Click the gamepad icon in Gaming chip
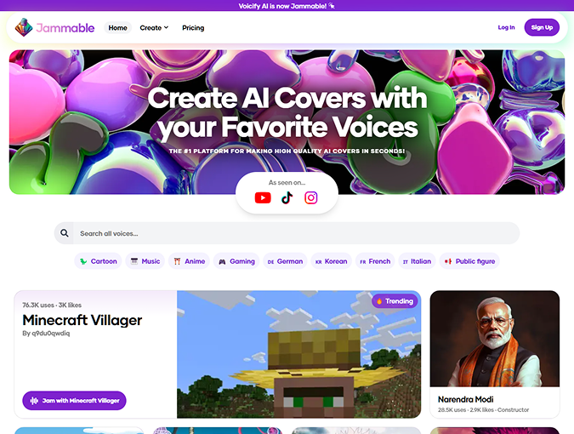Image resolution: width=574 pixels, height=434 pixels. pyautogui.click(x=222, y=261)
